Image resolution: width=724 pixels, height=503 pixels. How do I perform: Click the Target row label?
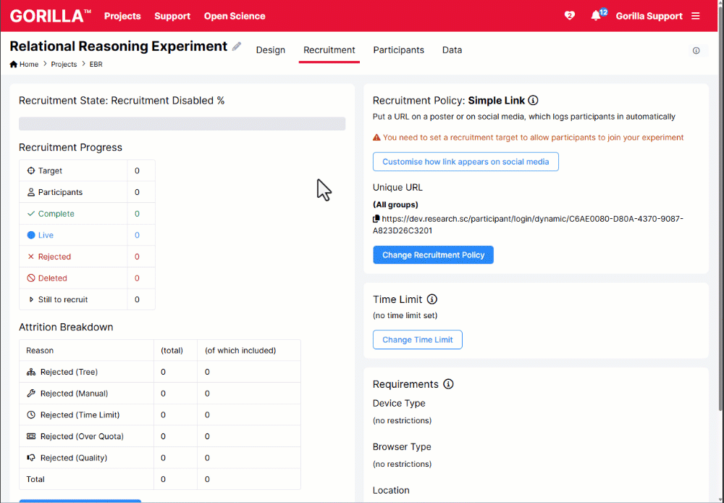pos(50,170)
